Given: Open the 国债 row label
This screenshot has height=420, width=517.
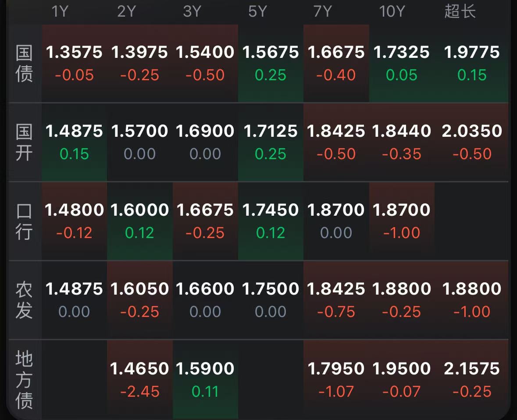Looking at the screenshot, I should click(24, 64).
